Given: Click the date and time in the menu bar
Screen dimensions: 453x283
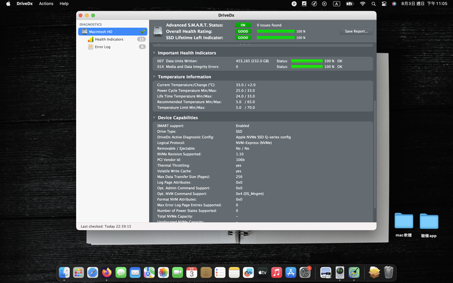Looking at the screenshot, I should tap(424, 4).
